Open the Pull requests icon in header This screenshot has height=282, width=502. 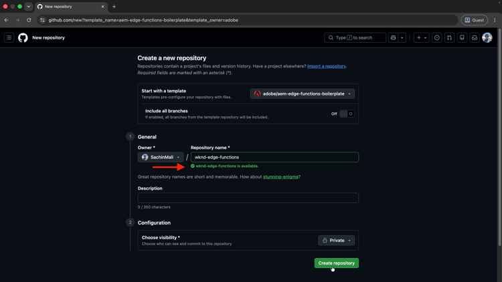[x=450, y=37]
